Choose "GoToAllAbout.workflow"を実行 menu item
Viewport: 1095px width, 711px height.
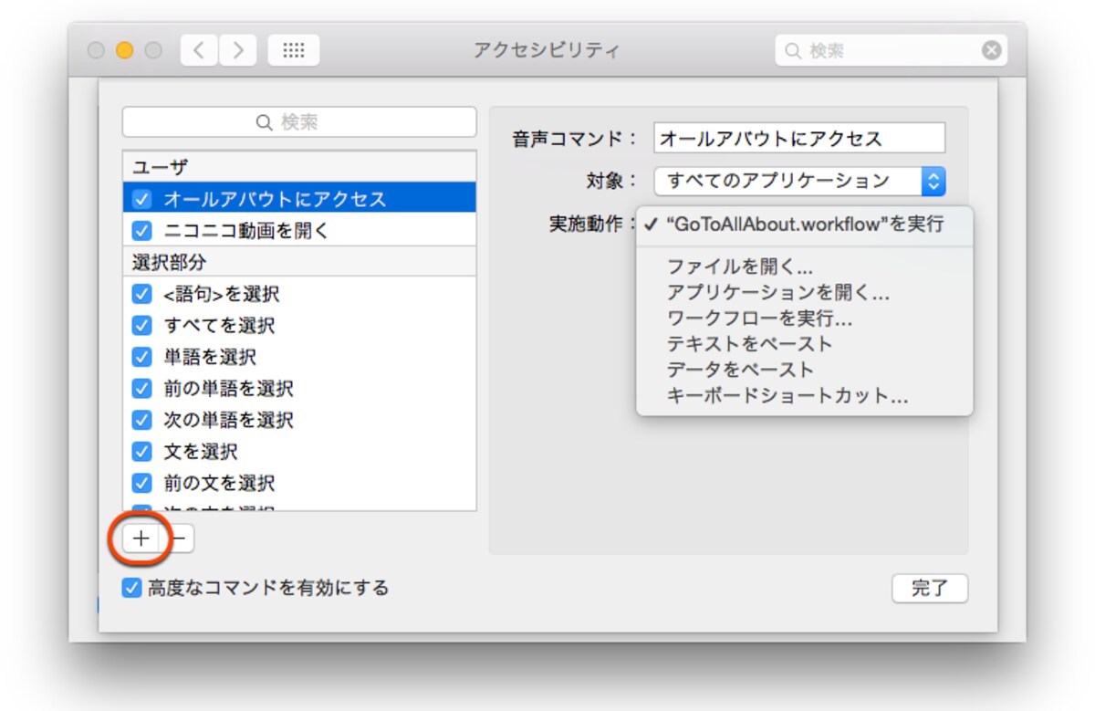pyautogui.click(x=805, y=225)
